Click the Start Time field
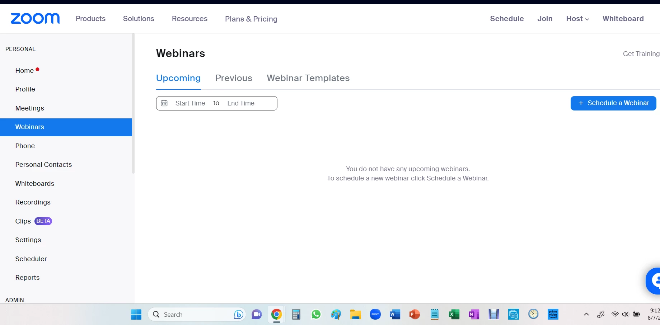 click(190, 103)
